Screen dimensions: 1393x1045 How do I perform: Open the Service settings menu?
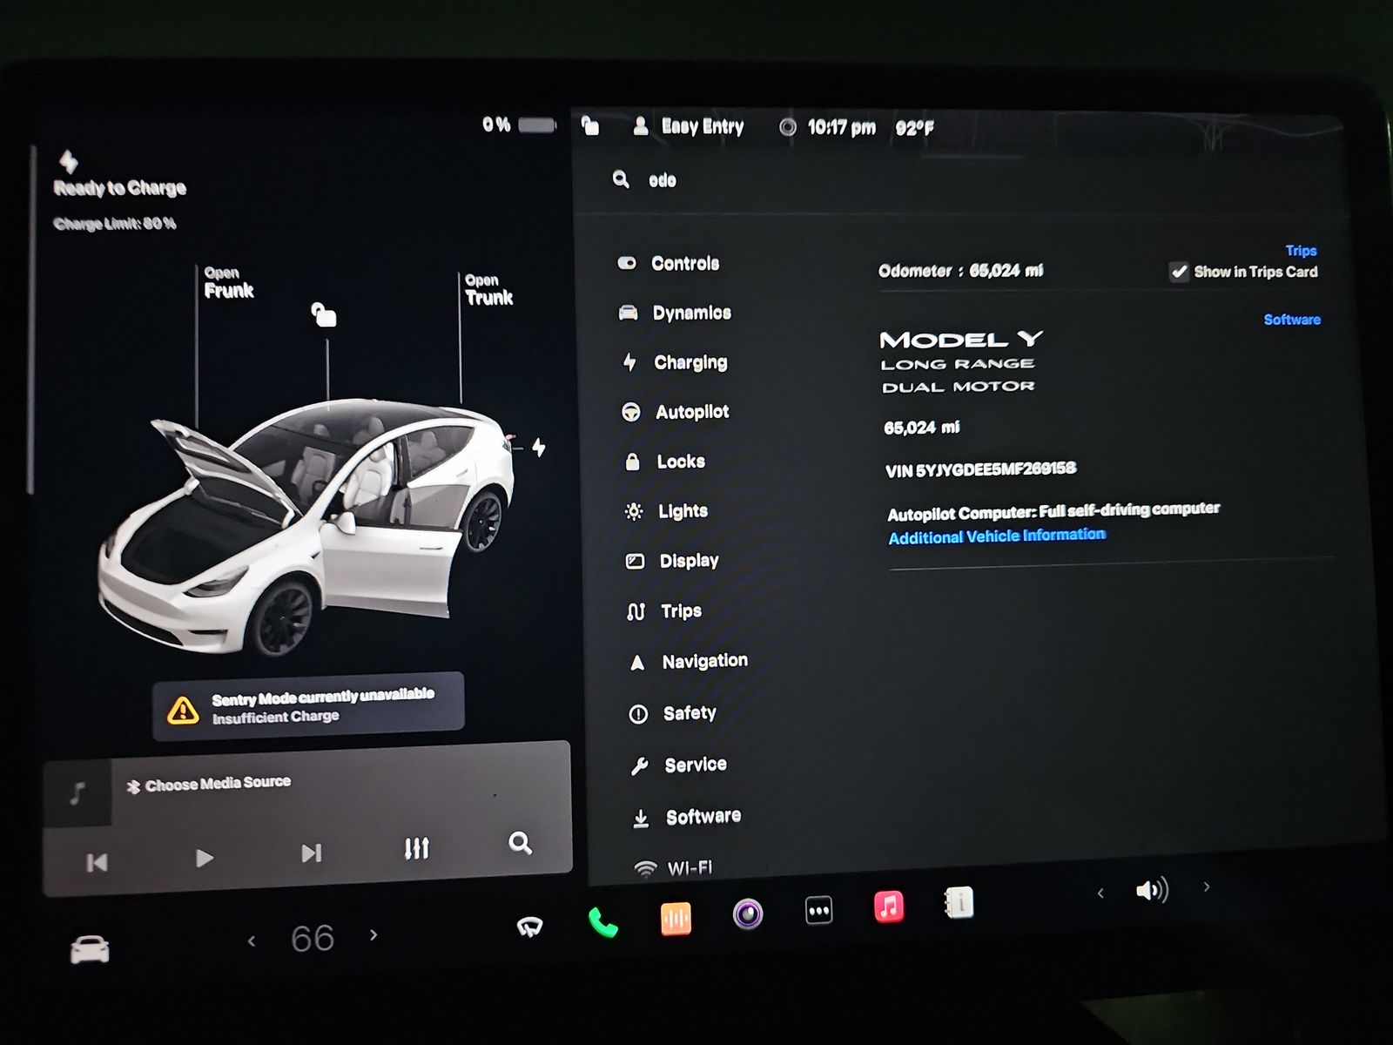click(x=678, y=765)
